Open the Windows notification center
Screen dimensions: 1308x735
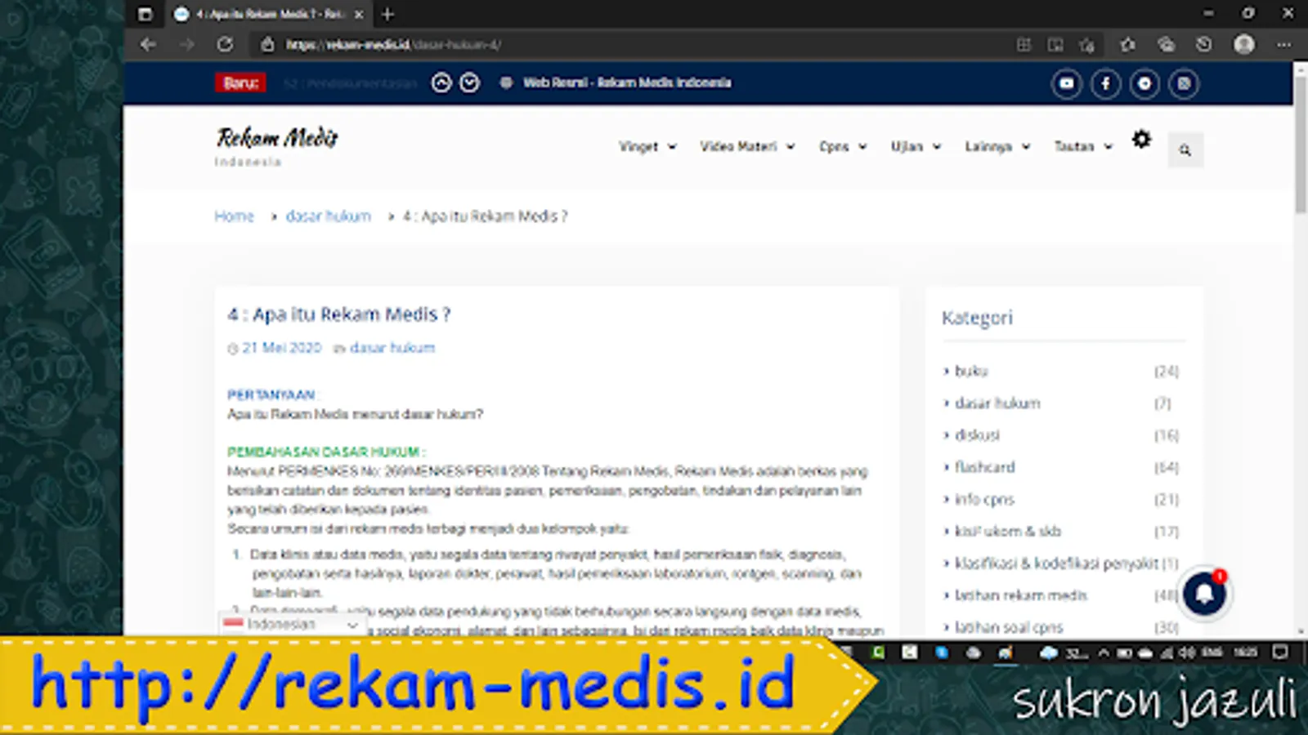click(1280, 652)
